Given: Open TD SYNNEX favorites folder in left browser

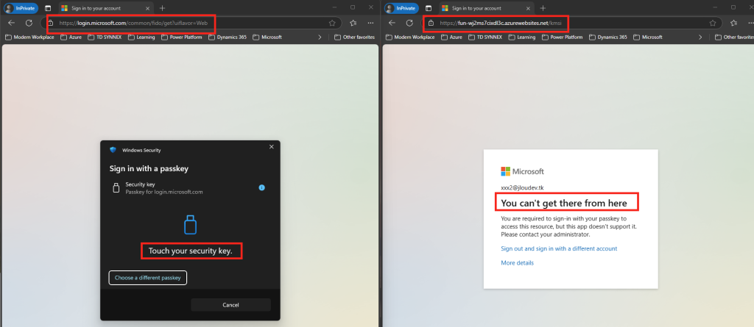Looking at the screenshot, I should click(x=105, y=37).
